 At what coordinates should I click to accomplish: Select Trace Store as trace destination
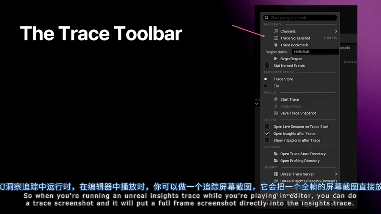266,79
